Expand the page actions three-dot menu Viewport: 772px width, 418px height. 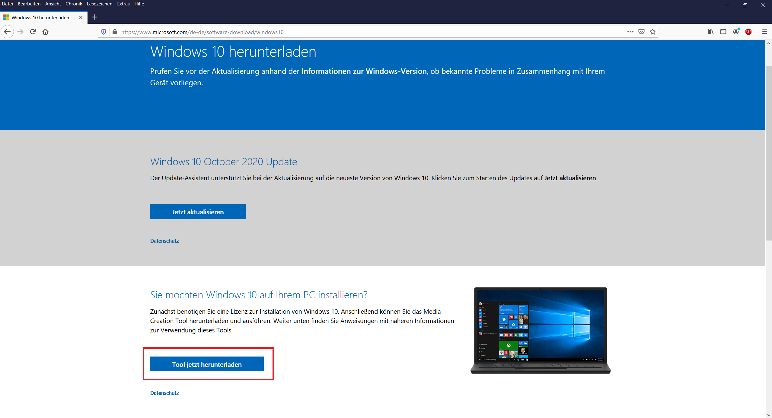630,32
